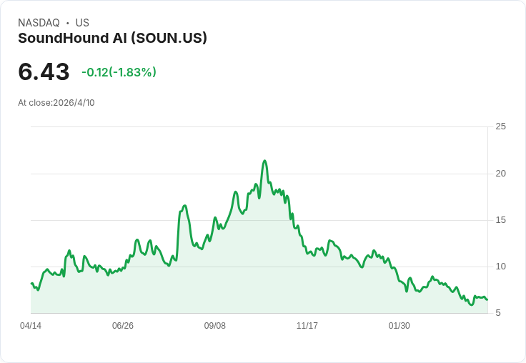The height and width of the screenshot is (363, 526).
Task: Click the 10 price axis label
Action: point(500,267)
